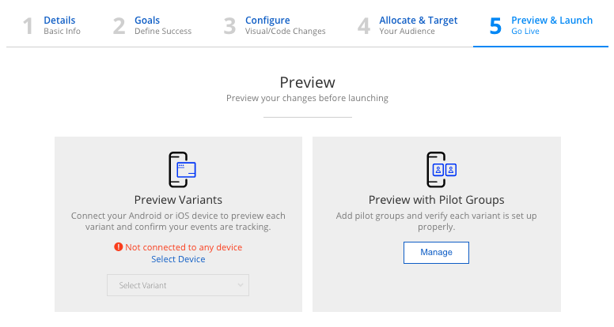Go to the Details Basic Info step
The image size is (614, 327).
pyautogui.click(x=62, y=25)
